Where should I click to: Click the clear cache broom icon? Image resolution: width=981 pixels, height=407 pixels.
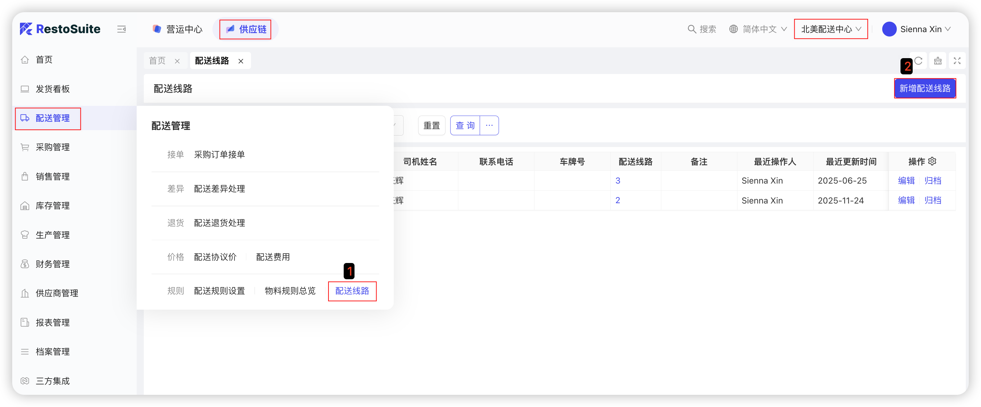tap(938, 61)
